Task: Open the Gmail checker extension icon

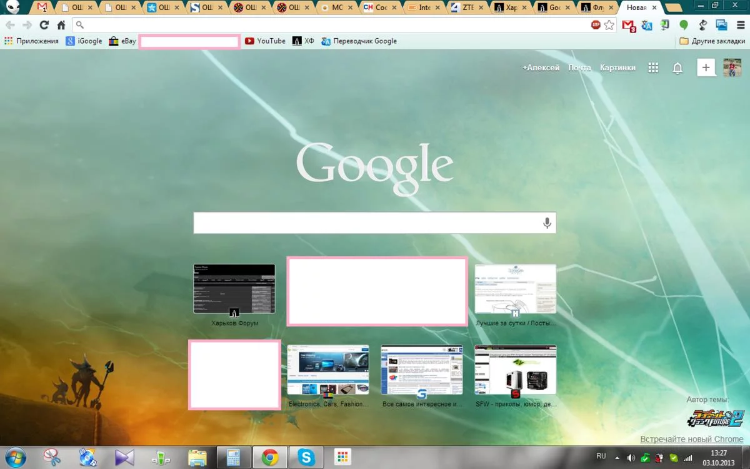Action: [628, 26]
